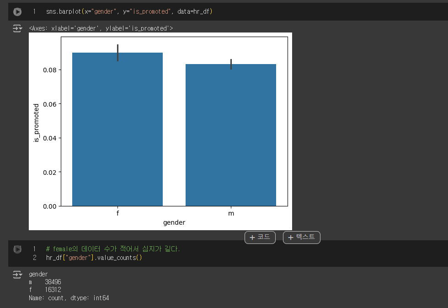Screen dimensions: 448x308
Task: Click the 0.04 y-axis tick label
Action: coord(50,138)
